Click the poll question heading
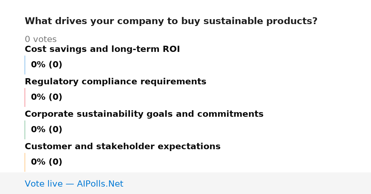This screenshot has height=194, width=371. (x=171, y=21)
